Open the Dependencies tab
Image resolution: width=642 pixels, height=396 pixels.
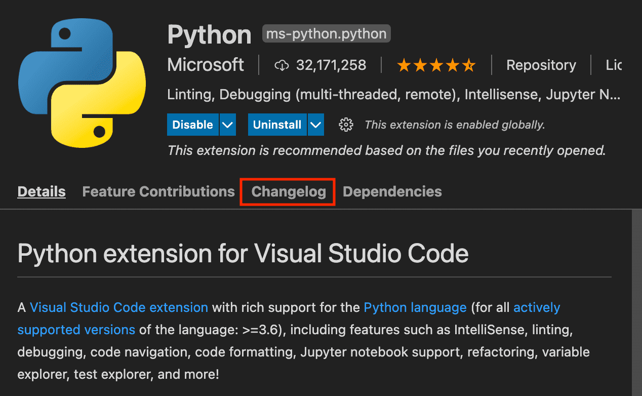pyautogui.click(x=392, y=191)
